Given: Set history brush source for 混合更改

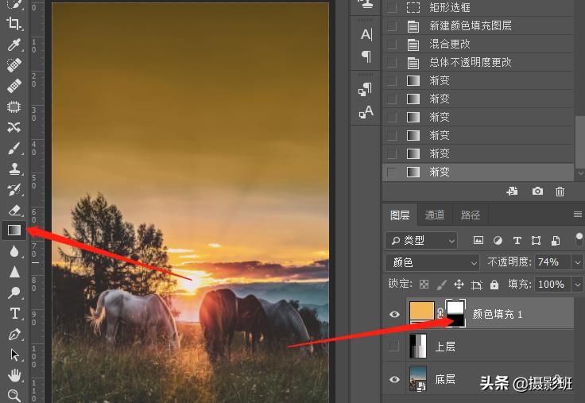Looking at the screenshot, I should tap(392, 44).
